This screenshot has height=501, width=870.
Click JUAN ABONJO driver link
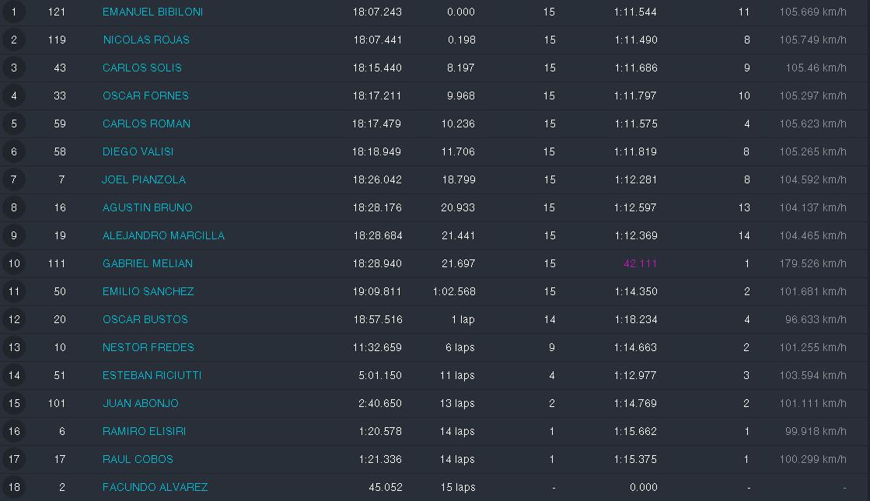pyautogui.click(x=141, y=403)
